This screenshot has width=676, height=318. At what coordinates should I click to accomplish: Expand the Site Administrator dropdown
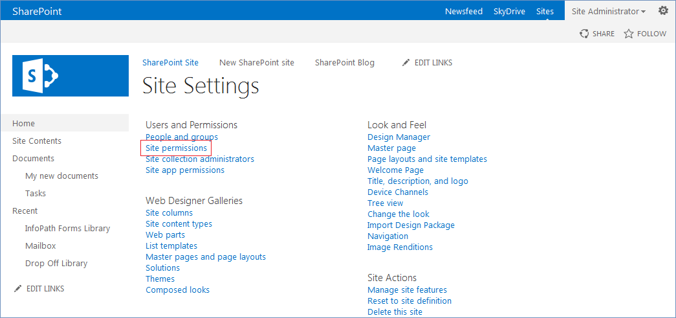click(x=609, y=12)
